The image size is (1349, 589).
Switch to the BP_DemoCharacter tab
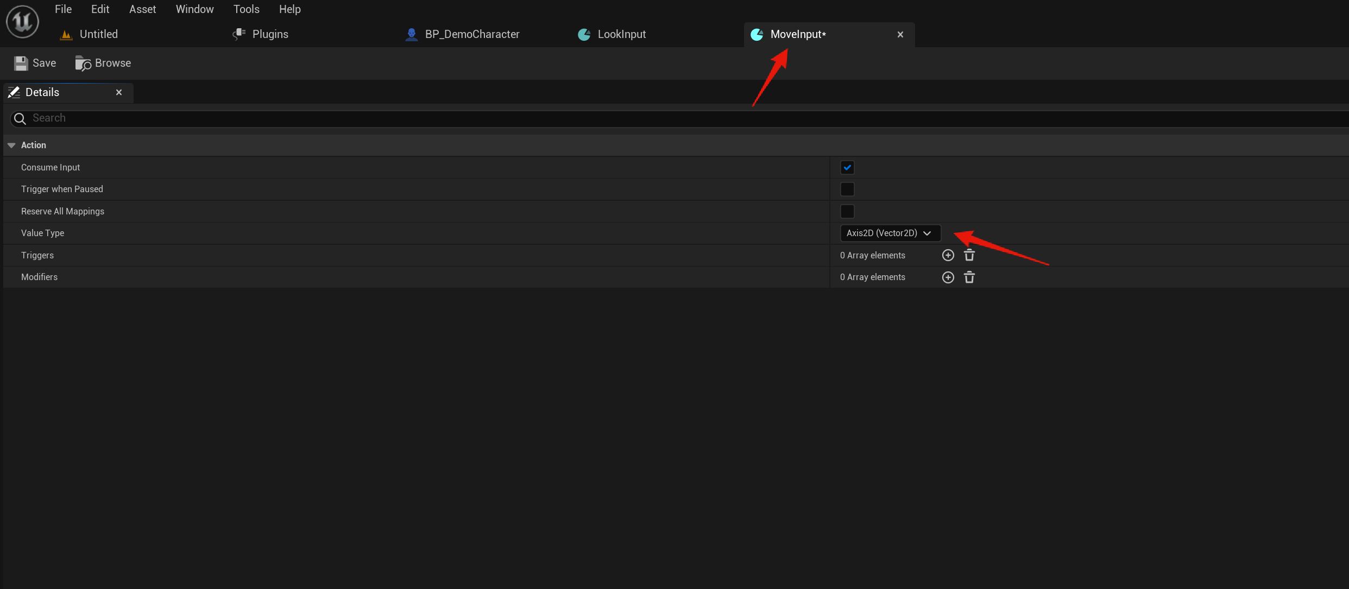coord(471,34)
